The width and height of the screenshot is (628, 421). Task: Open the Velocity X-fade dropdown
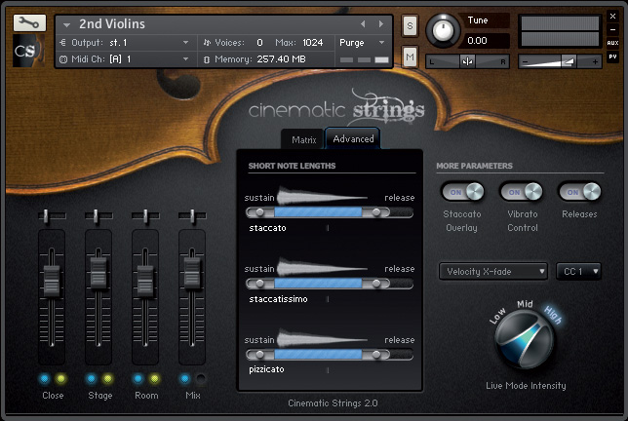493,271
